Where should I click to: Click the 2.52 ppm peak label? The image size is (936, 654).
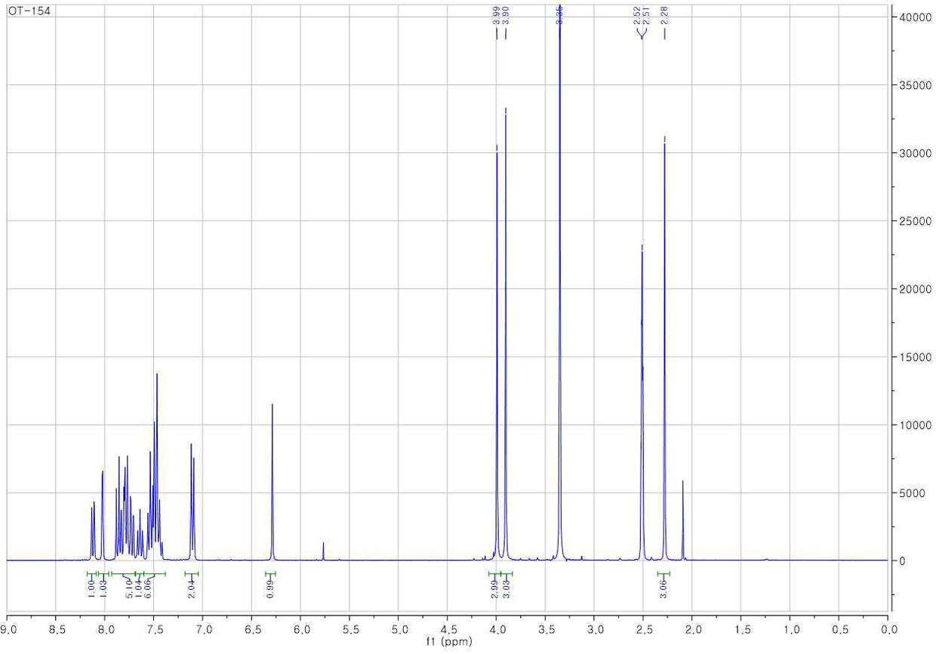637,16
